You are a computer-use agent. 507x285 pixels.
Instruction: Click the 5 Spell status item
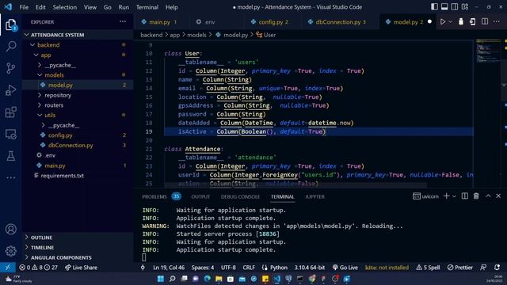(x=428, y=268)
